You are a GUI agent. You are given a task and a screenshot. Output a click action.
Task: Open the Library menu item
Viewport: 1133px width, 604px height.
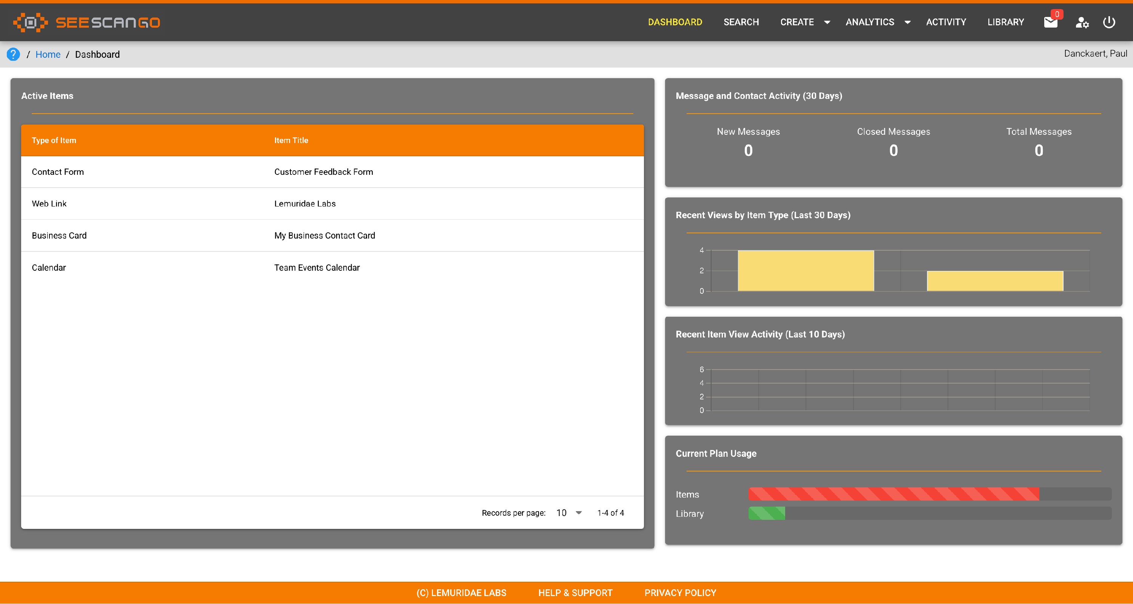coord(1005,22)
